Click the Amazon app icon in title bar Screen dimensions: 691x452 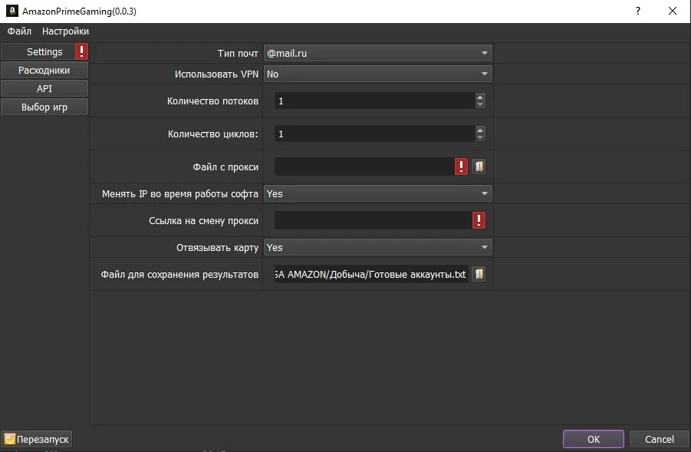(x=12, y=11)
